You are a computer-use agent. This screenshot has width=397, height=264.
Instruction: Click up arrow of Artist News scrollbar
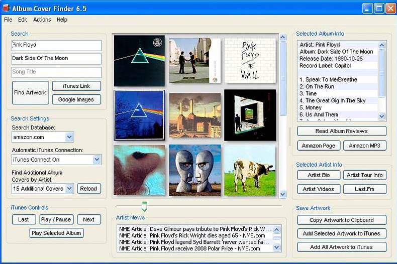pyautogui.click(x=277, y=229)
